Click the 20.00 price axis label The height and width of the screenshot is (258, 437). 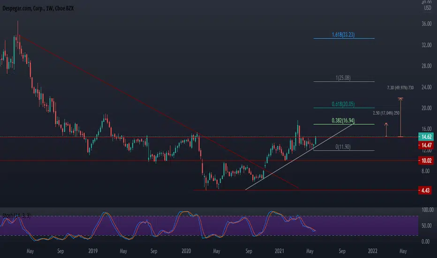coord(426,108)
